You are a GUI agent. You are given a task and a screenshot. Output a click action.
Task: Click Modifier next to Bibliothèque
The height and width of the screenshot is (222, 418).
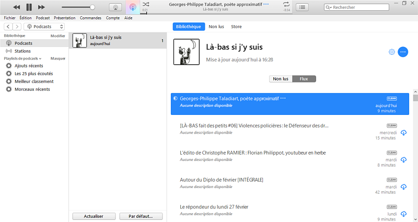tap(58, 36)
